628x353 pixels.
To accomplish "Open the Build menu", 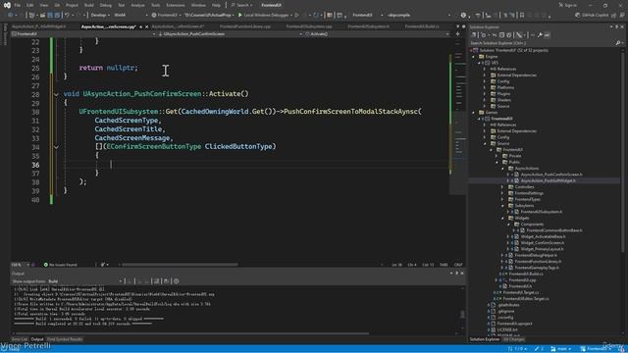I will click(x=89, y=5).
